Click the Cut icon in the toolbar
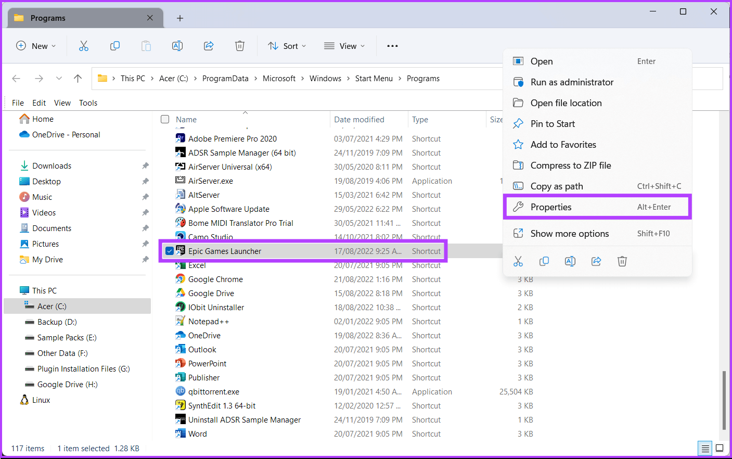Image resolution: width=732 pixels, height=459 pixels. coord(84,46)
